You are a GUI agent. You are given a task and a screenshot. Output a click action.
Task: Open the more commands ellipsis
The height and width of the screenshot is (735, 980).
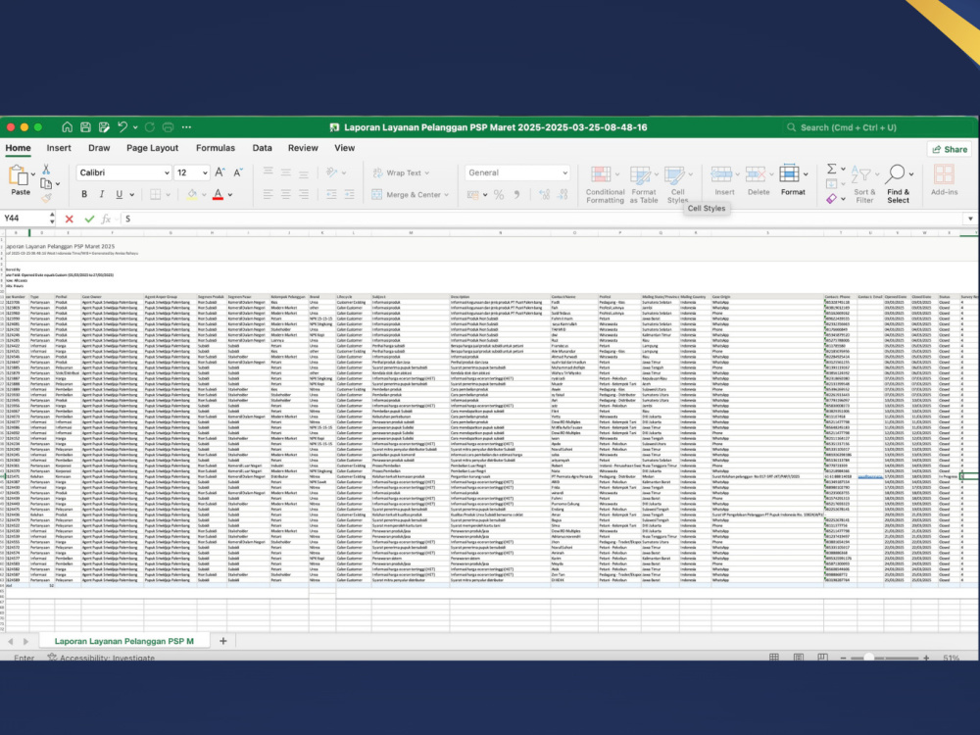click(x=186, y=126)
